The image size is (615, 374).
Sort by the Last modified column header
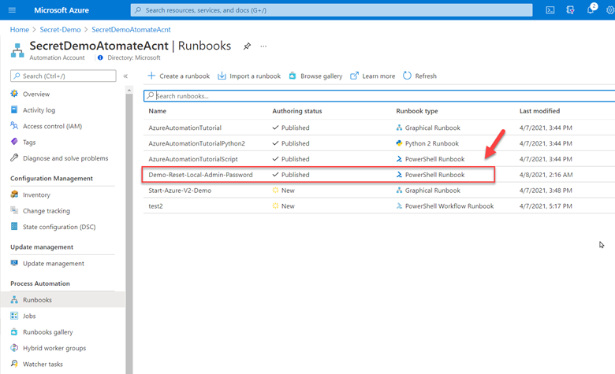[539, 111]
